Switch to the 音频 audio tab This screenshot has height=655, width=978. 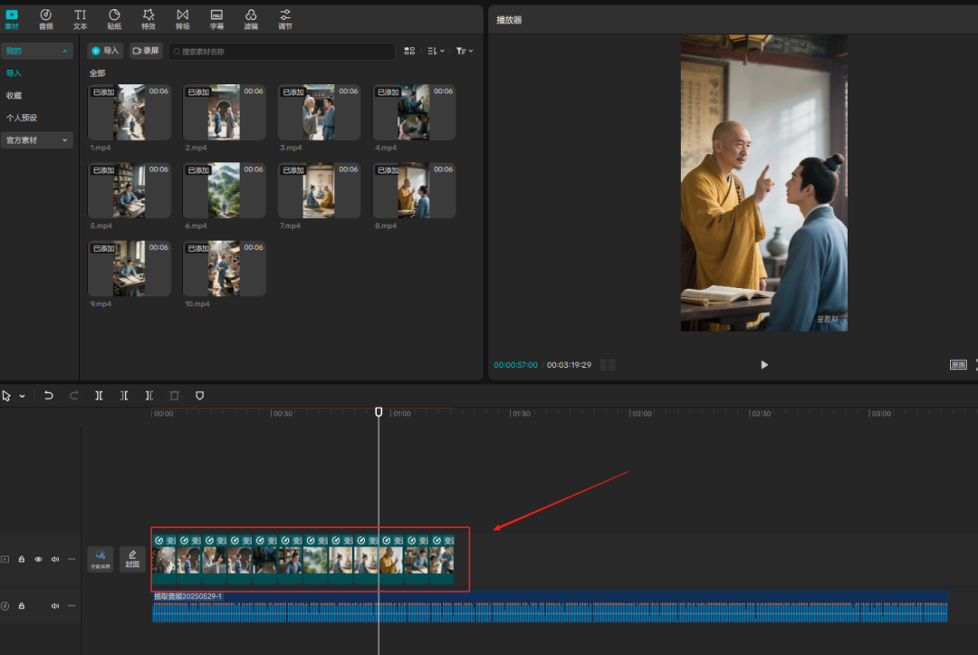(x=45, y=19)
